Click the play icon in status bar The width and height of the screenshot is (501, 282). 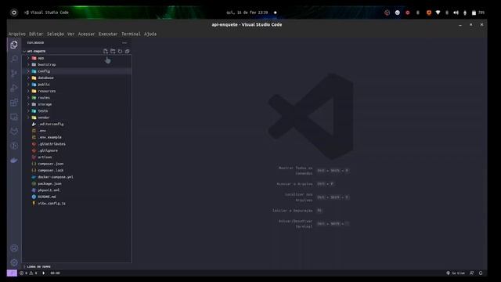(44, 273)
